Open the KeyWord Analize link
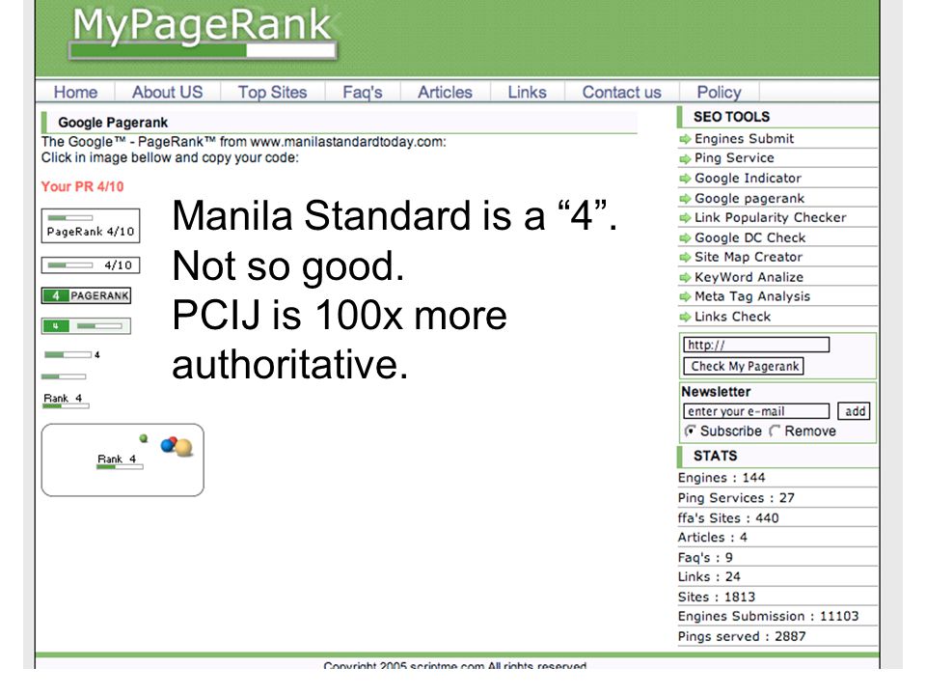 point(749,277)
